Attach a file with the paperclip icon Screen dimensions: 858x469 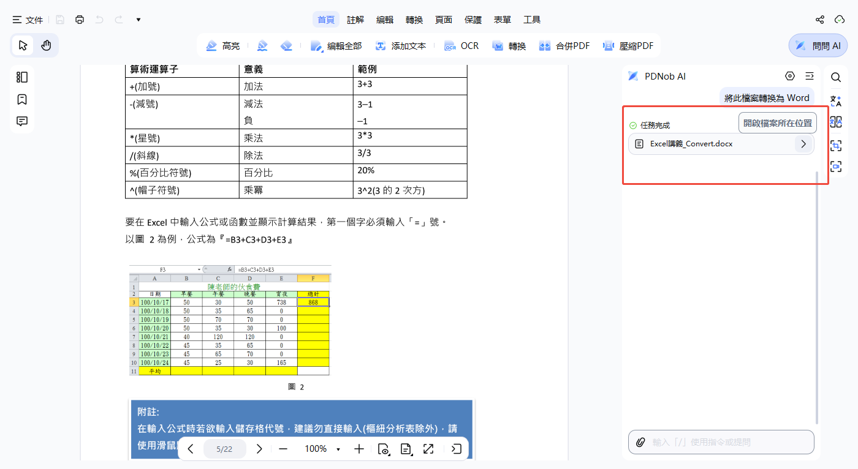641,442
